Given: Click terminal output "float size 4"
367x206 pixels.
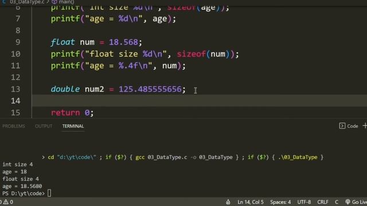Looking at the screenshot, I should (x=21, y=179).
